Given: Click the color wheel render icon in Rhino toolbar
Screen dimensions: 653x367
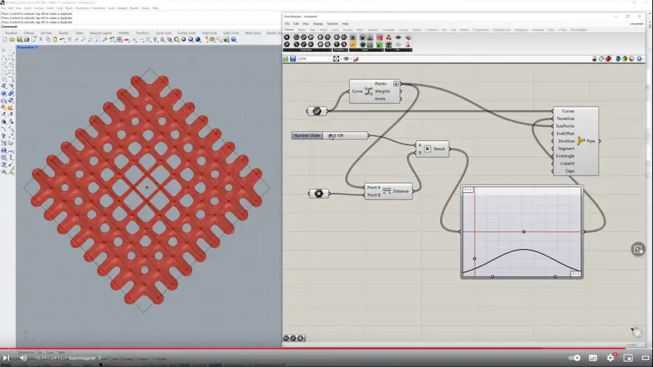Looking at the screenshot, I should point(176,39).
